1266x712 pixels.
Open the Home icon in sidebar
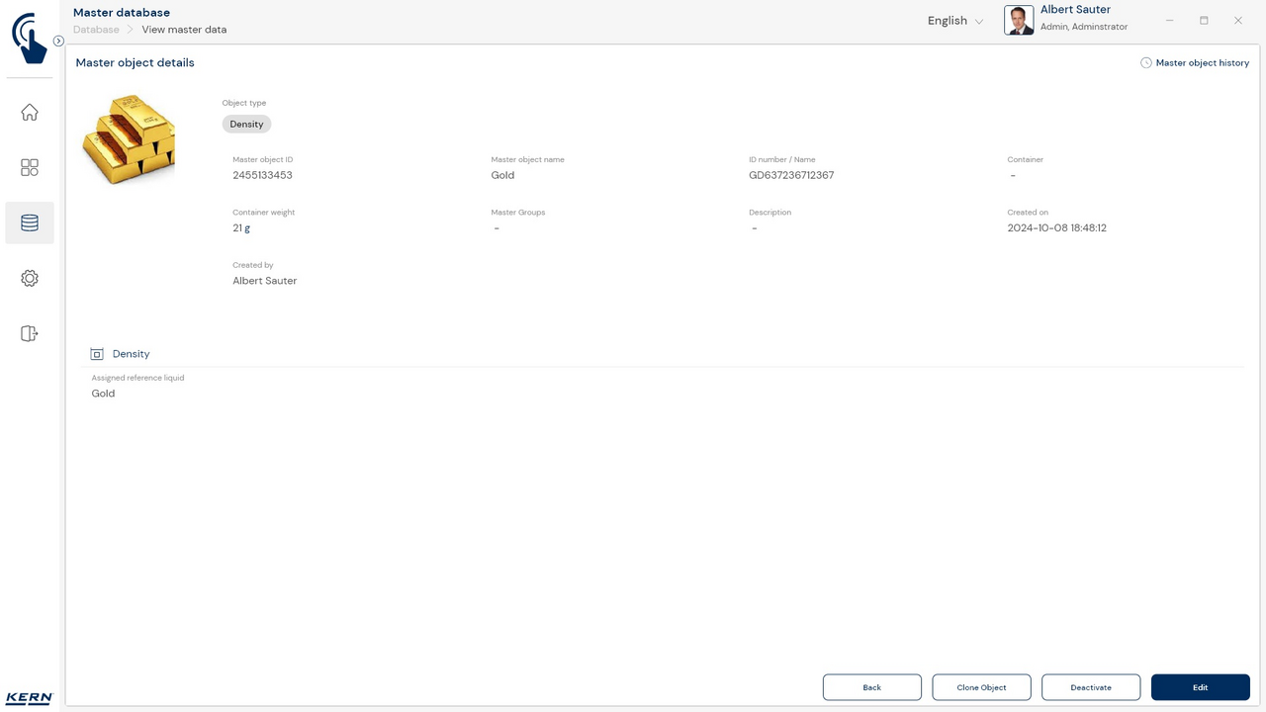(x=30, y=113)
